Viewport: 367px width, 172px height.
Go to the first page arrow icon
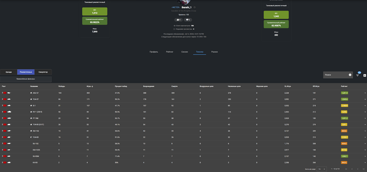point(346,169)
